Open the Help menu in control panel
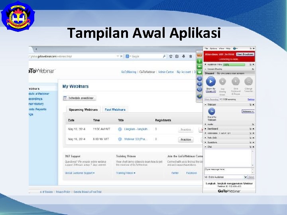Screen dimensions: 287x215 [x=228, y=49]
